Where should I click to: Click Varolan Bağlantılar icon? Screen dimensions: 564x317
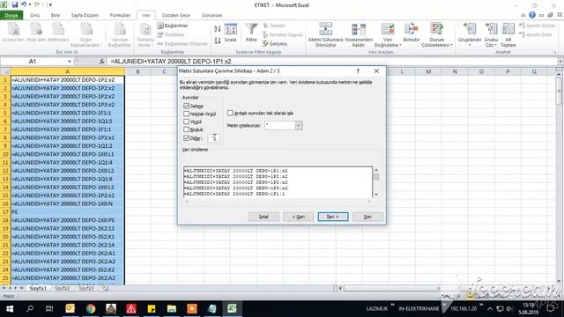[x=120, y=34]
